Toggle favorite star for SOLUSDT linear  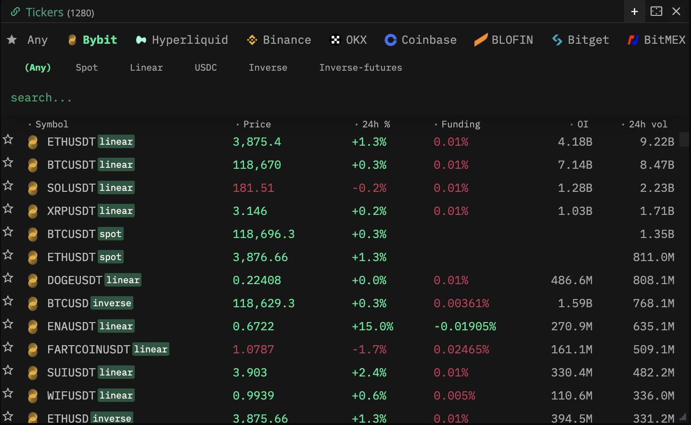[x=8, y=186]
